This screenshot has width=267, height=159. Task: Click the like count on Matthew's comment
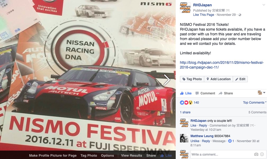point(231,141)
